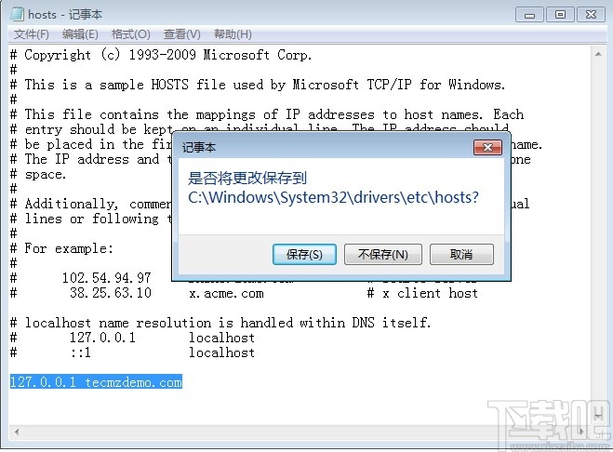Close the hosts Notepad window
The width and height of the screenshot is (613, 452).
point(591,15)
